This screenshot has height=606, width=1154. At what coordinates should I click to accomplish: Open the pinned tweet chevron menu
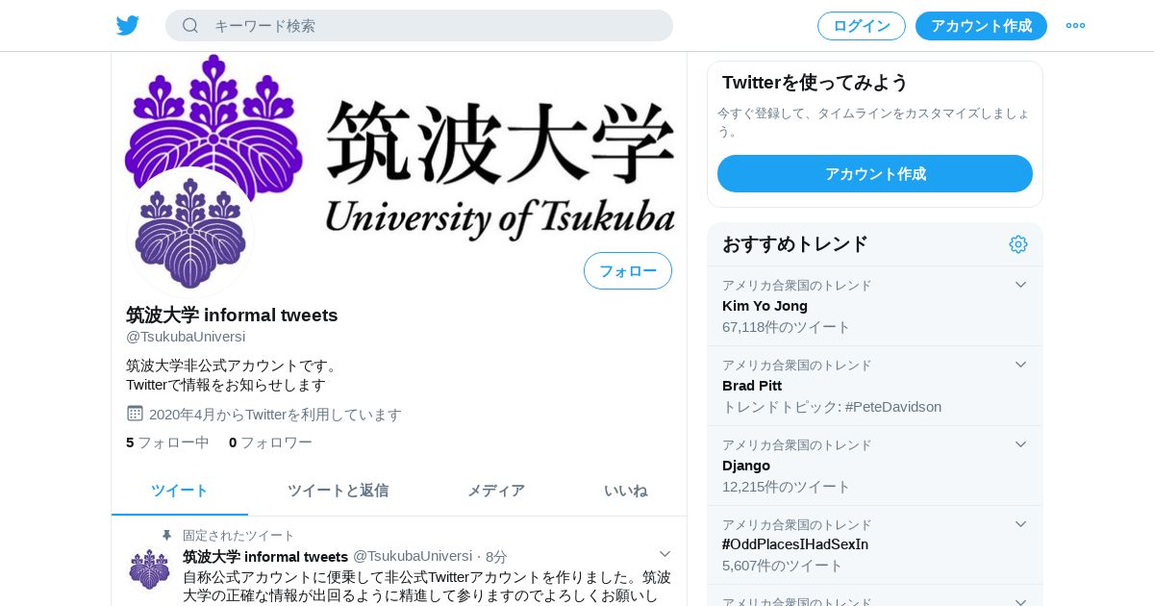coord(665,554)
